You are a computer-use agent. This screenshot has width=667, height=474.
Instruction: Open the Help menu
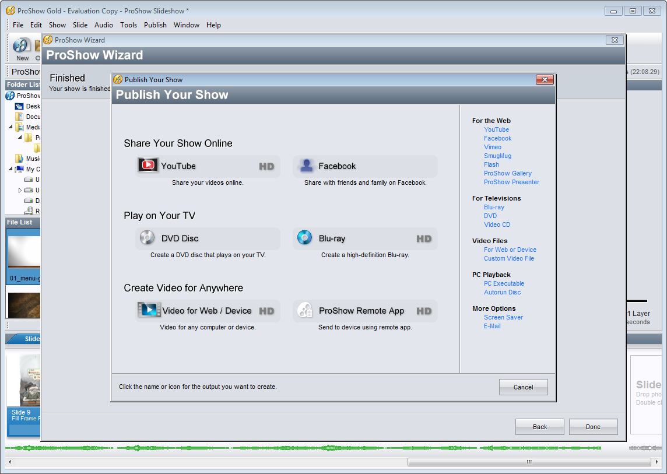pos(213,25)
